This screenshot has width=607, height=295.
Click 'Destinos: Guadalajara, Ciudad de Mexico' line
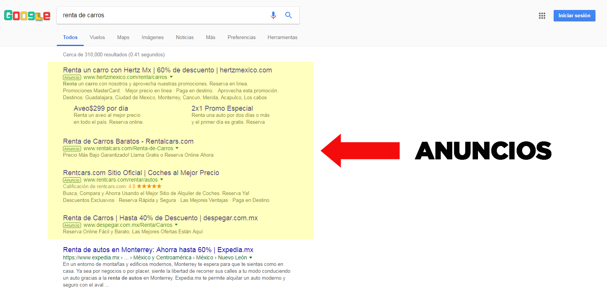coord(165,98)
